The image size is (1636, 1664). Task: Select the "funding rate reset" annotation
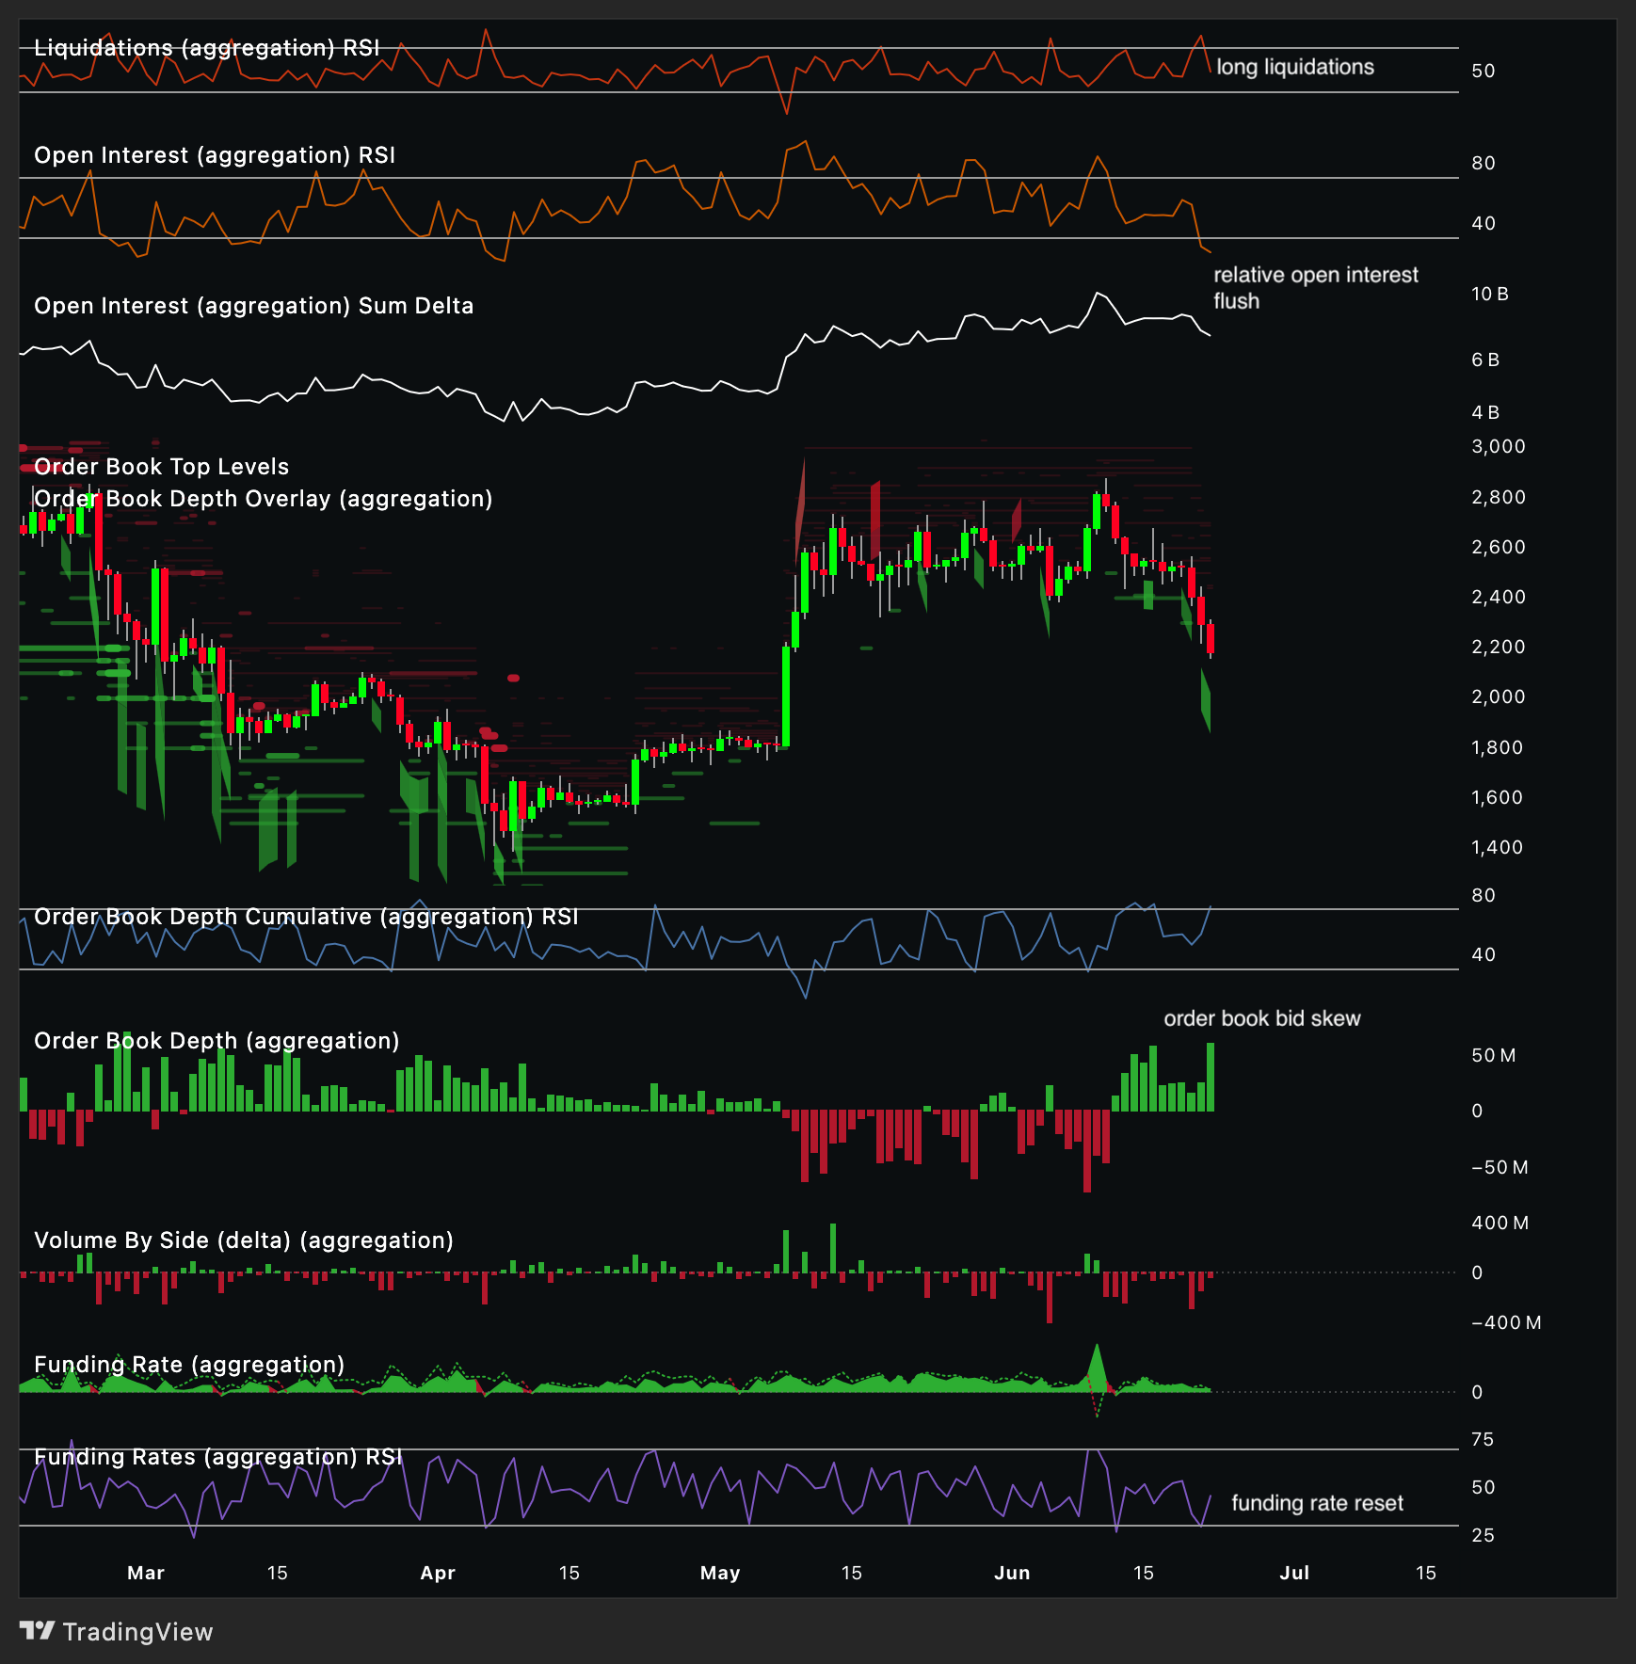1316,1503
